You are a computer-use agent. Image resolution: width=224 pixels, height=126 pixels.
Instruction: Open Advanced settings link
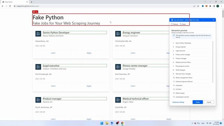178,102
